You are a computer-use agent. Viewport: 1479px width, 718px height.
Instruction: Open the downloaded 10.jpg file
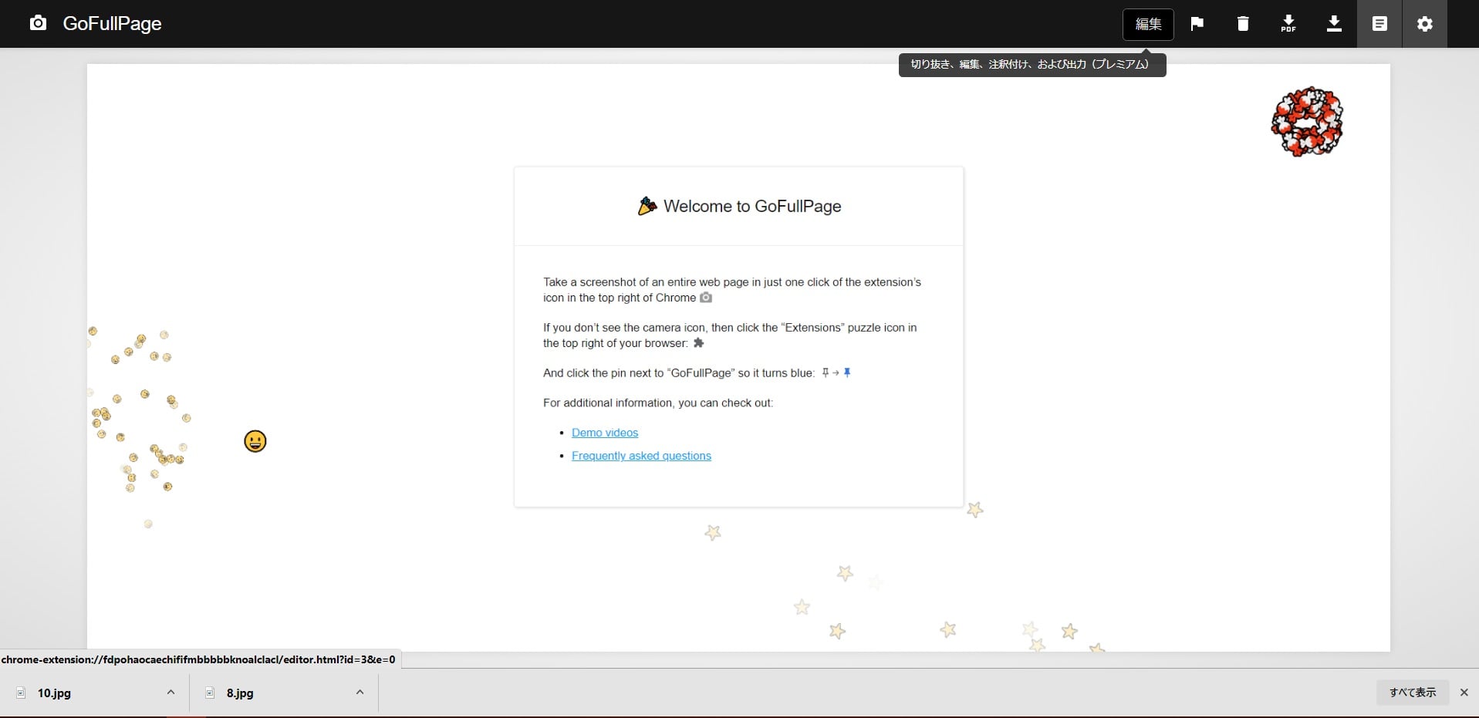click(54, 693)
